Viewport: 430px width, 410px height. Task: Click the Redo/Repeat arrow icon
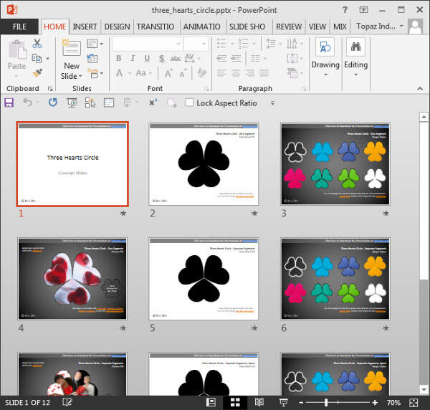pos(52,103)
